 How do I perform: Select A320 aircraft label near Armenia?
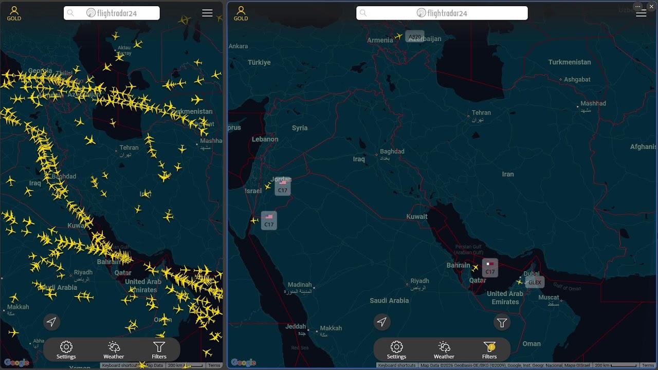pyautogui.click(x=415, y=36)
